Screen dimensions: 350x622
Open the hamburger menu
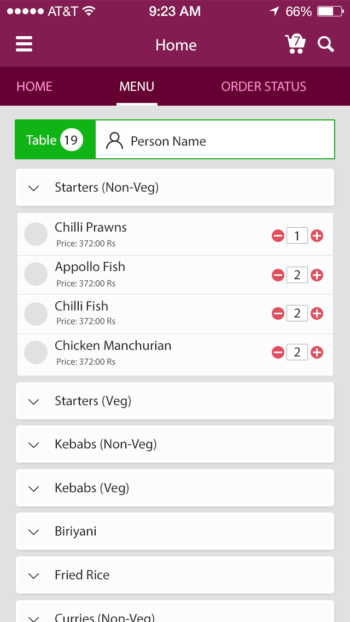click(24, 44)
